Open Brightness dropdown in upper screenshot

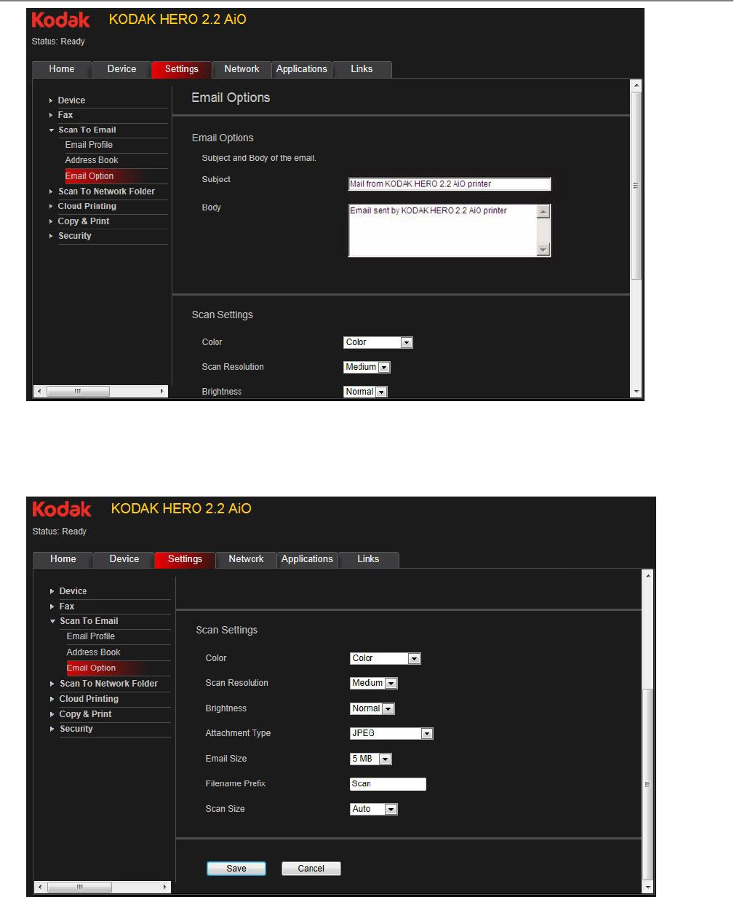click(x=365, y=392)
